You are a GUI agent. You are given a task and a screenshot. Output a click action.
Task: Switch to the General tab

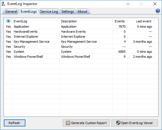[11, 11]
